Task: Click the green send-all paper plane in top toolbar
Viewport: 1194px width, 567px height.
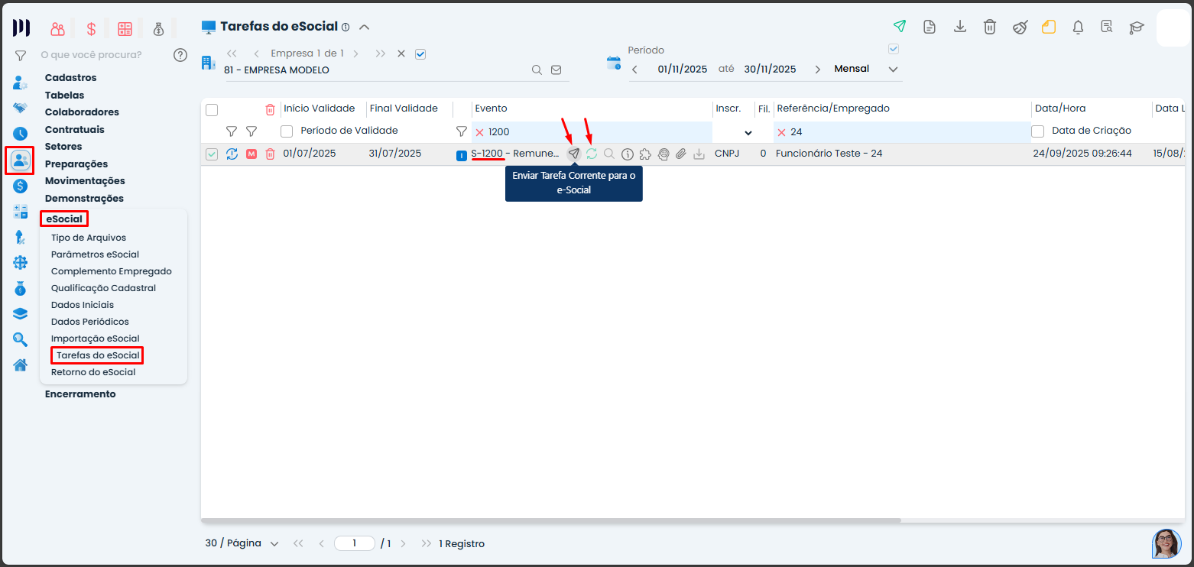Action: point(900,27)
